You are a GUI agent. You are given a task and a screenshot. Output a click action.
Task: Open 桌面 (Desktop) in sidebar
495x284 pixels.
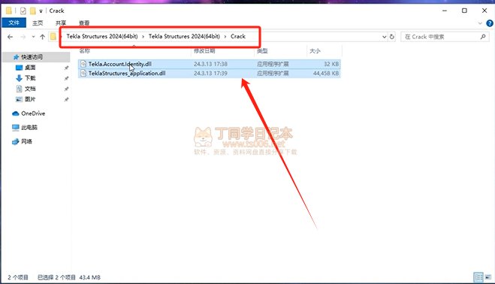[30, 68]
